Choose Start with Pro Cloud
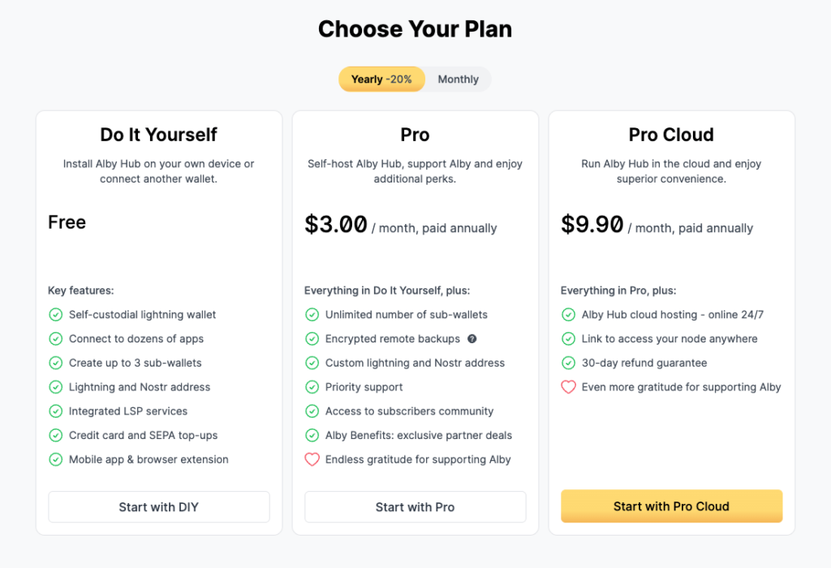Viewport: 831px width, 568px height. click(x=671, y=506)
